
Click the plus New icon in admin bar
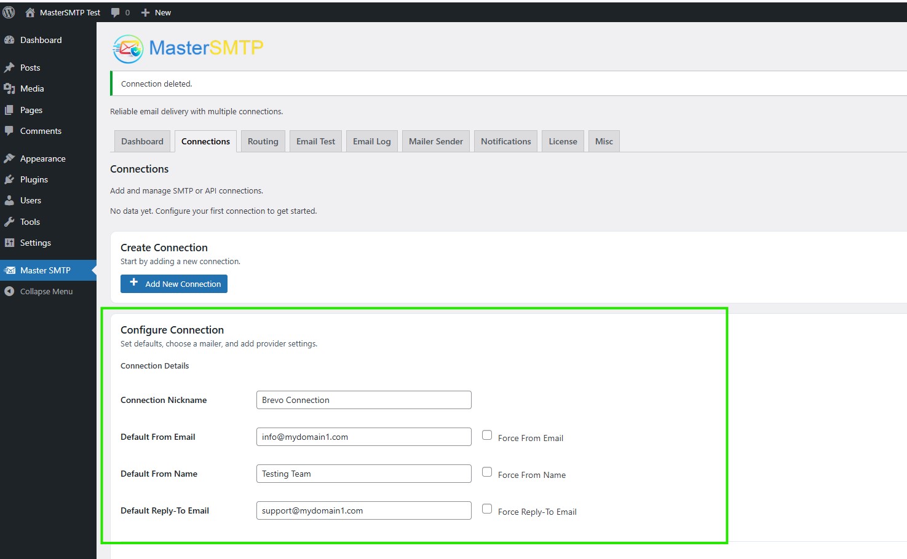pos(146,12)
